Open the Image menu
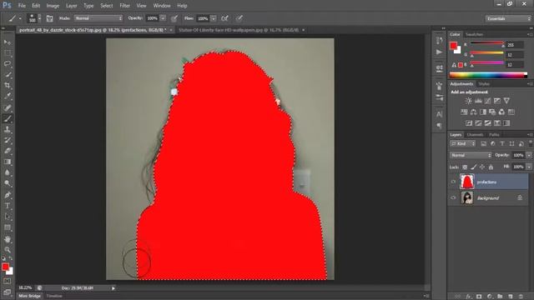Screen dimensions: 534x300 [x=53, y=6]
